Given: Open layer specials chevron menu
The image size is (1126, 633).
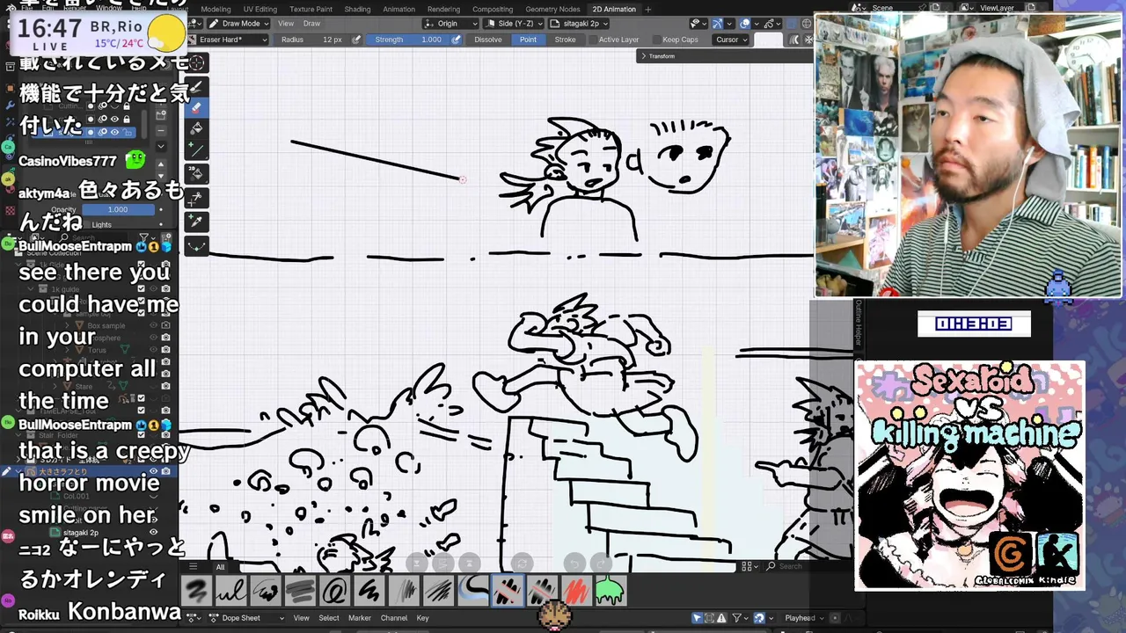Looking at the screenshot, I should click(161, 146).
